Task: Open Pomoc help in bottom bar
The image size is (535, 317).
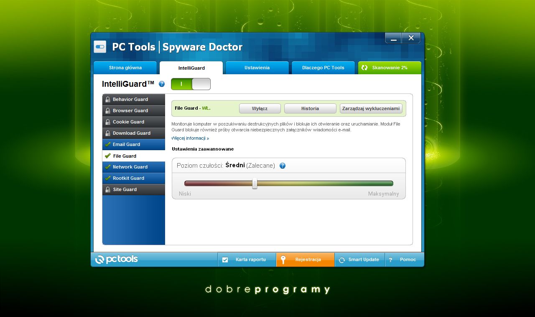Action: (404, 259)
